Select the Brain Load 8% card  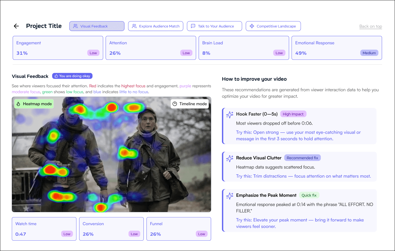244,48
